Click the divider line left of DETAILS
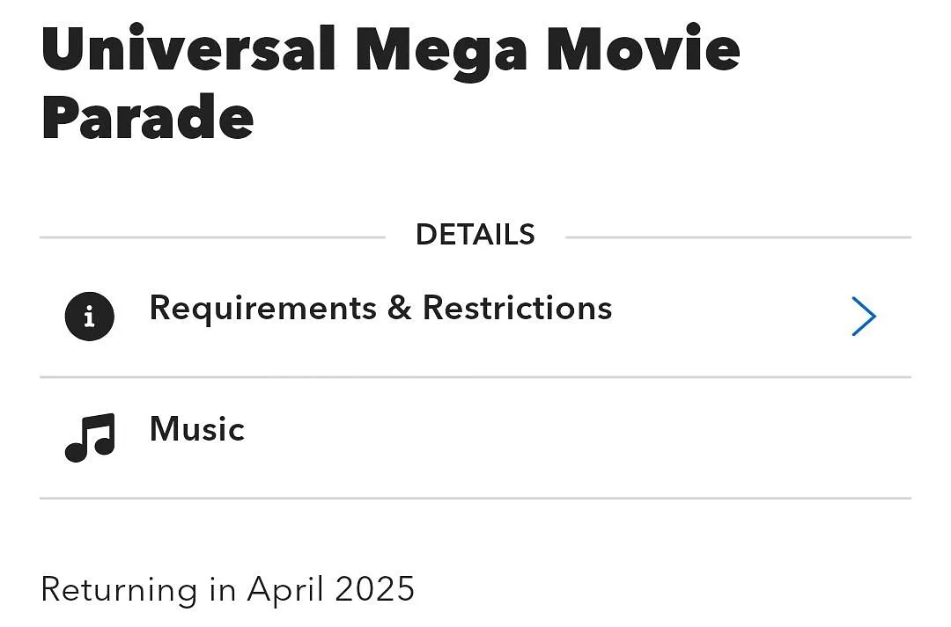Image resolution: width=951 pixels, height=627 pixels. coord(212,237)
